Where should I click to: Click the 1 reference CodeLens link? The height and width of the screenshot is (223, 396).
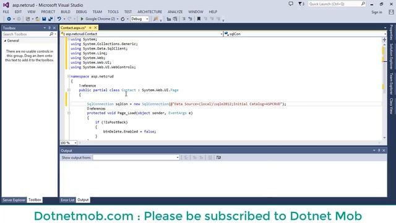[87, 85]
